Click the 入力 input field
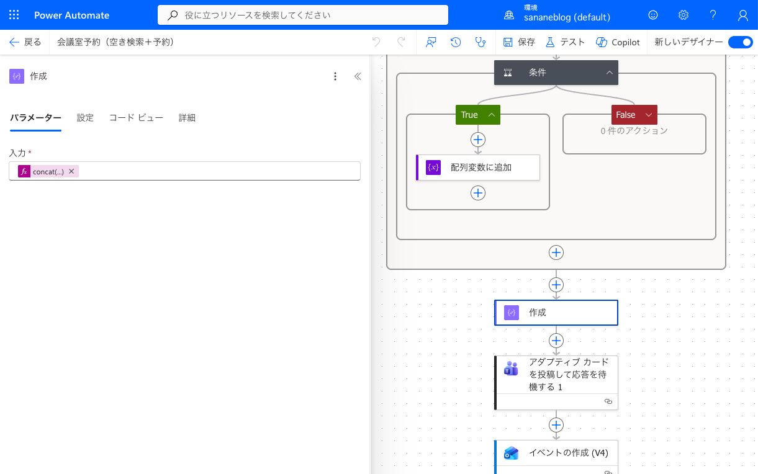Screen dimensions: 758x474 tap(184, 171)
